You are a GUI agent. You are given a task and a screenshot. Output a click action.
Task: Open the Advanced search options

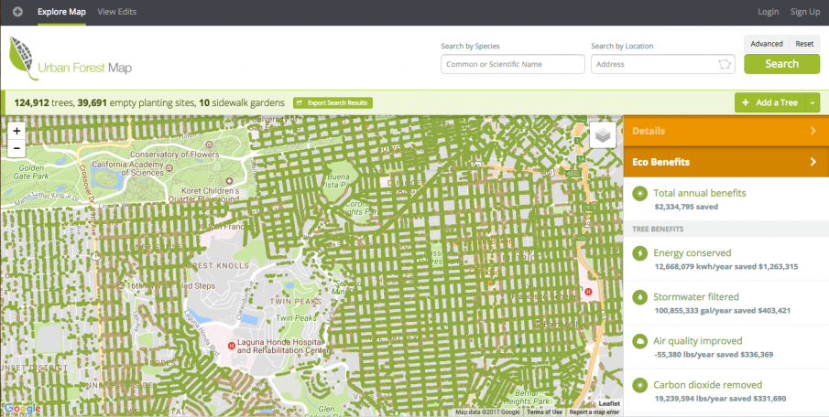point(767,44)
